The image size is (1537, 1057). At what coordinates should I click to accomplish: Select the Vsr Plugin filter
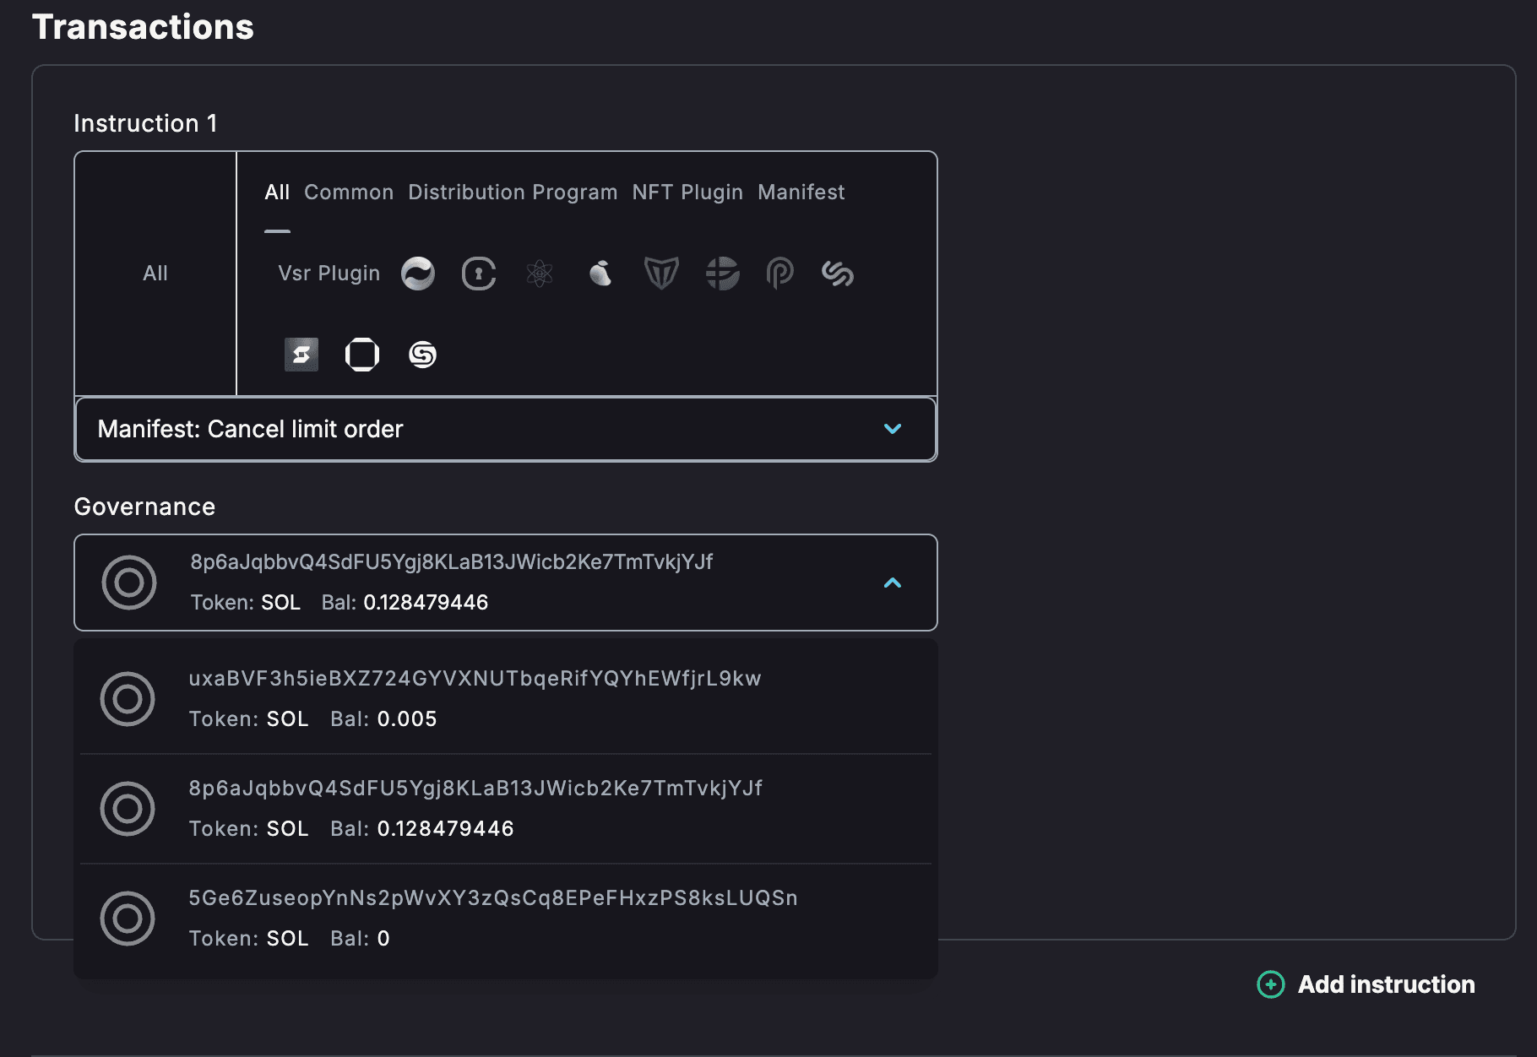[329, 274]
